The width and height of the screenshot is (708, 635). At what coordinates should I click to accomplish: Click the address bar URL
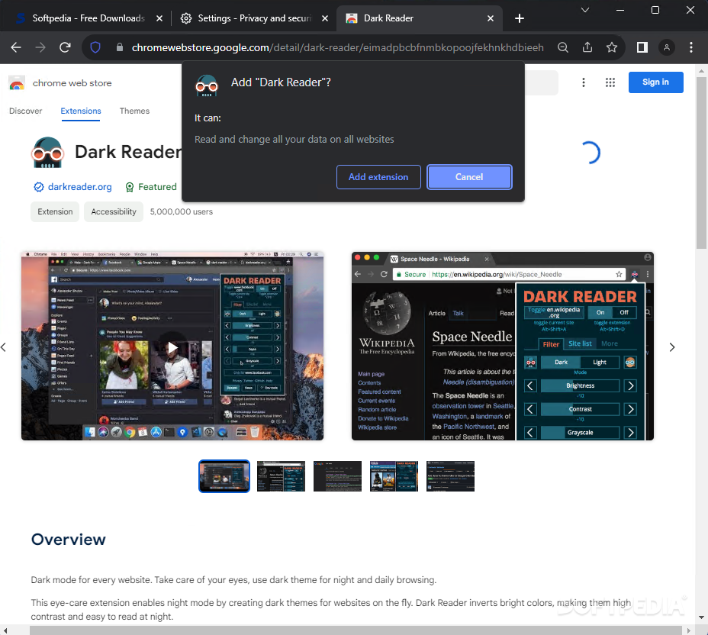(338, 47)
